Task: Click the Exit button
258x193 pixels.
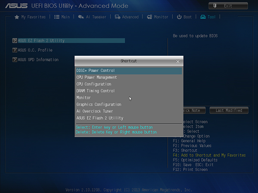Action: click(228, 6)
